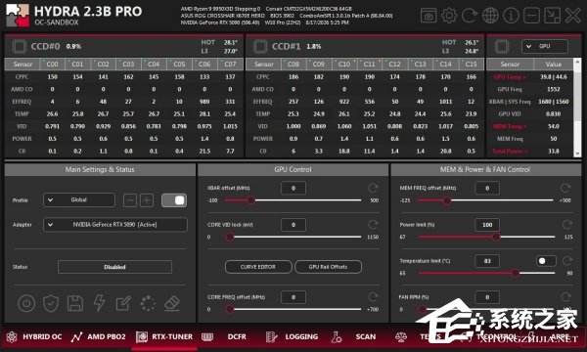
Task: Click the edit pencil icon
Action: (123, 303)
